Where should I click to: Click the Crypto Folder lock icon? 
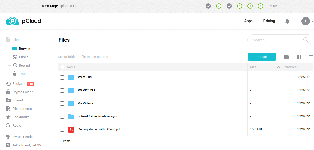tap(8, 92)
